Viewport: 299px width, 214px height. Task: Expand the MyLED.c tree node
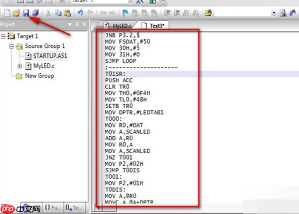19,66
